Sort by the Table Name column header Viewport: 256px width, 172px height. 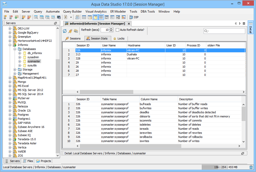point(120,99)
